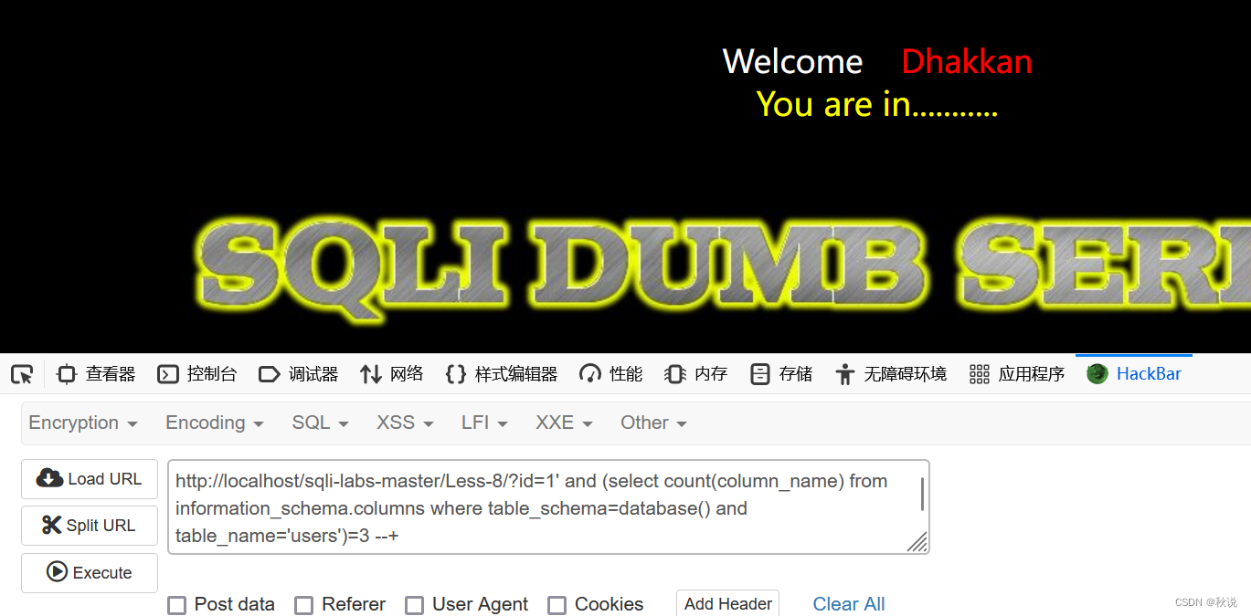Expand the Other dropdown menu
The image size is (1251, 616).
pos(653,423)
